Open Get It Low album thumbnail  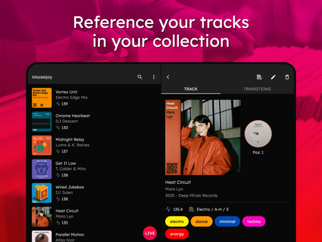[x=41, y=169]
